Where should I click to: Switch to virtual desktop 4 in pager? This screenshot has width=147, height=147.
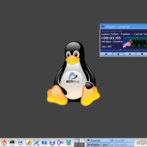(x=82, y=144)
